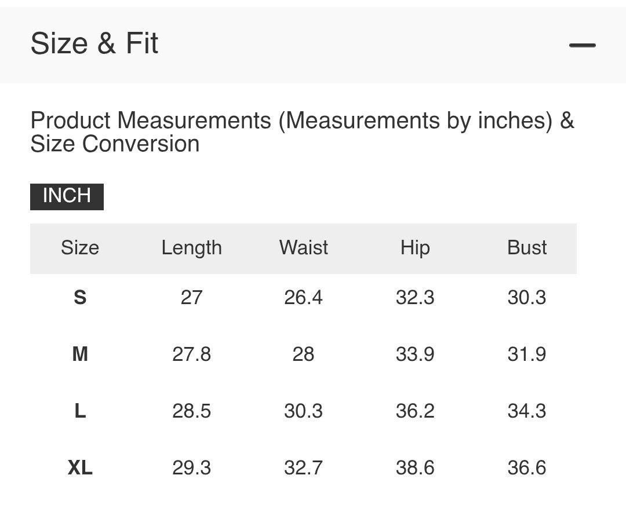Select the S waist value 26.4
Viewport: 626px width, 508px height.
[x=303, y=298]
